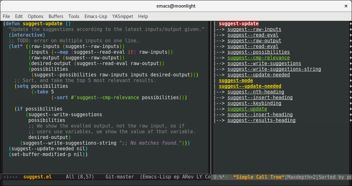Open the Buffers menu

56,16
